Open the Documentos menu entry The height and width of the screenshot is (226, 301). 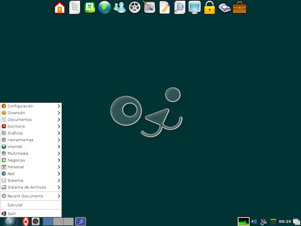(x=31, y=120)
